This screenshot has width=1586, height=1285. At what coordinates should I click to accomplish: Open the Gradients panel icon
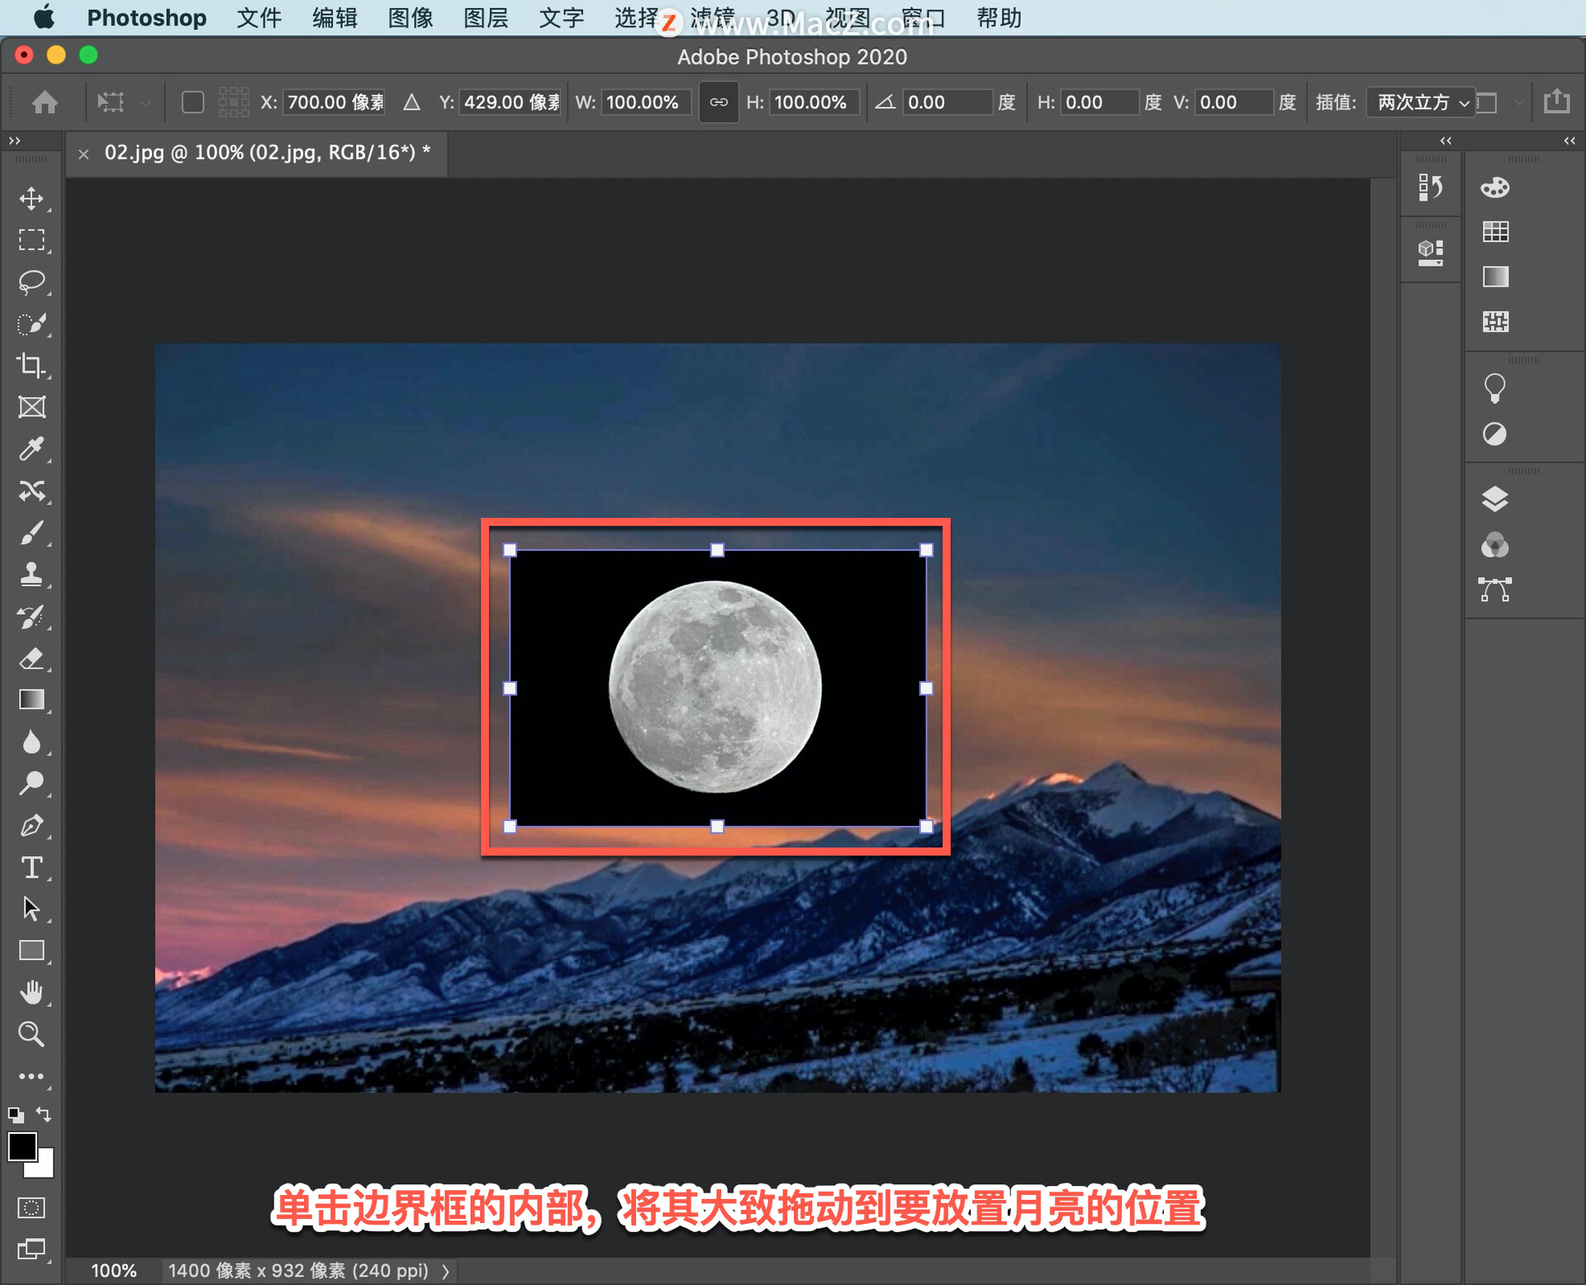(x=1495, y=277)
